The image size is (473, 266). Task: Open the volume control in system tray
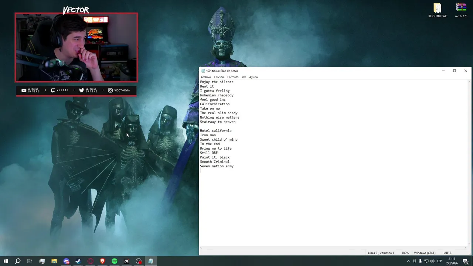(x=432, y=261)
